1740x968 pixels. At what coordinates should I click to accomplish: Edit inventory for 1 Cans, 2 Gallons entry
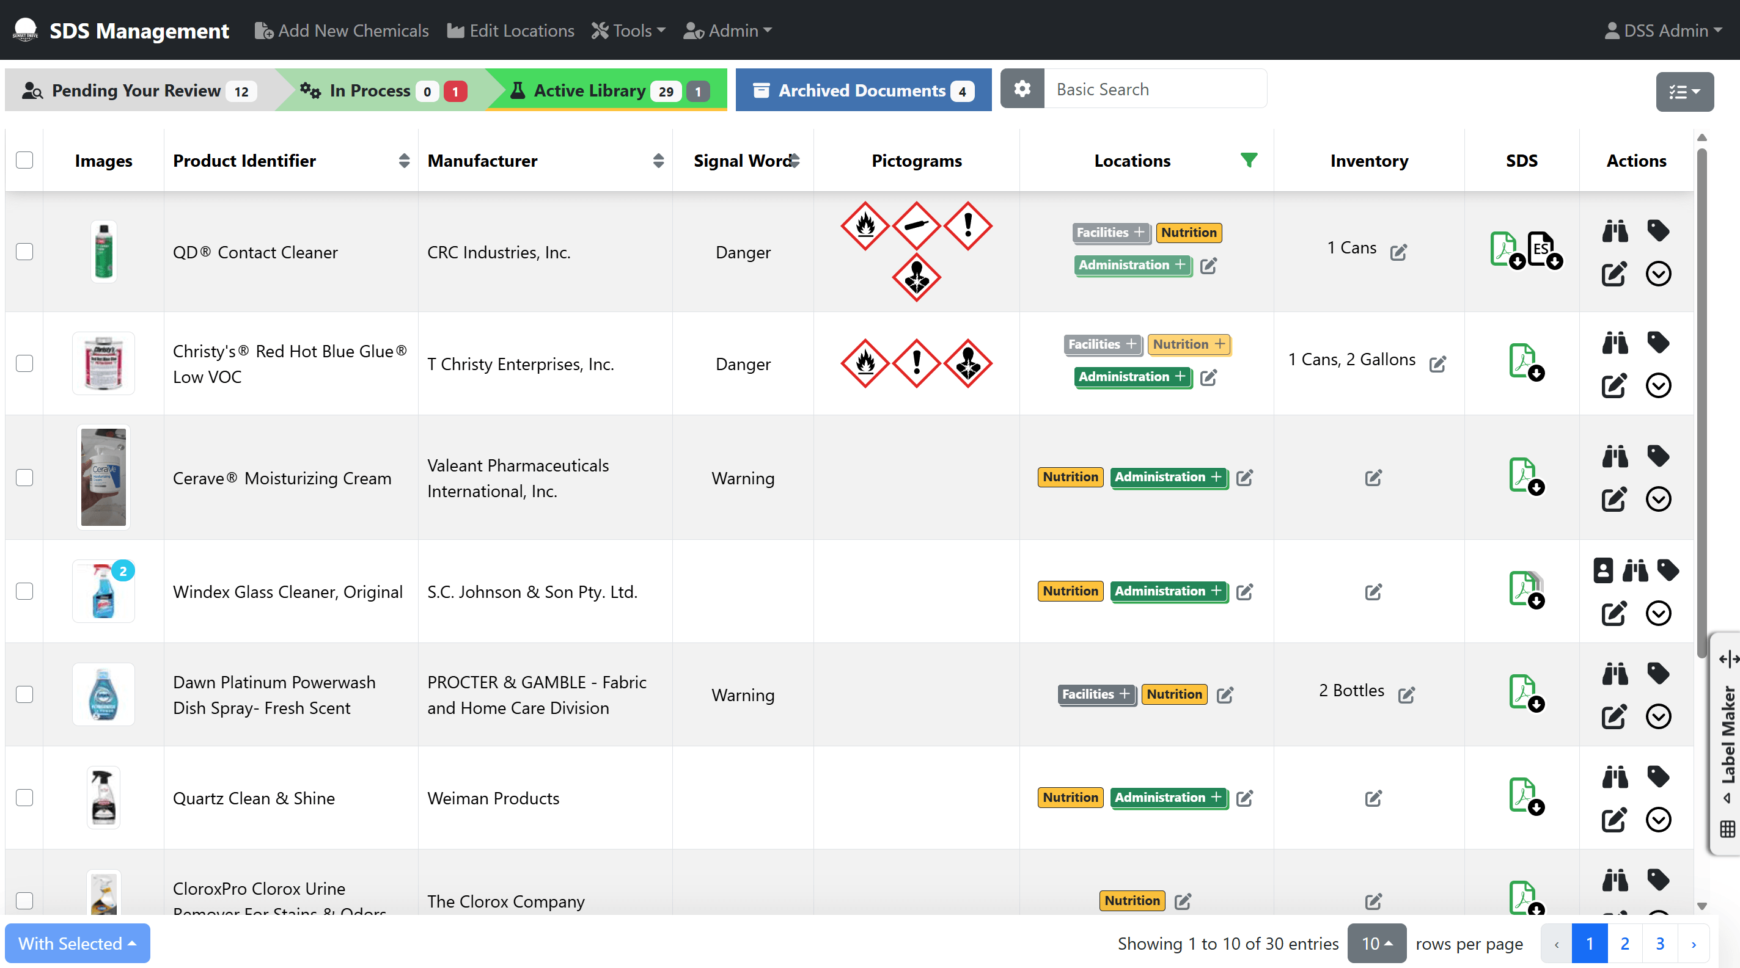pos(1437,364)
